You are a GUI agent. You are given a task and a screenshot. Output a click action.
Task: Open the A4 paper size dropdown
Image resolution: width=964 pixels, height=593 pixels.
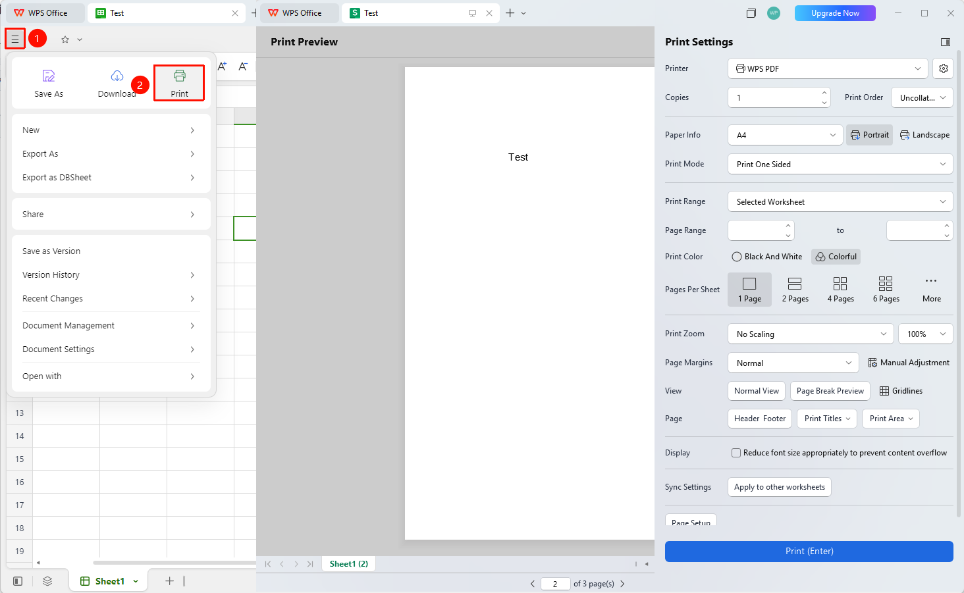[786, 135]
